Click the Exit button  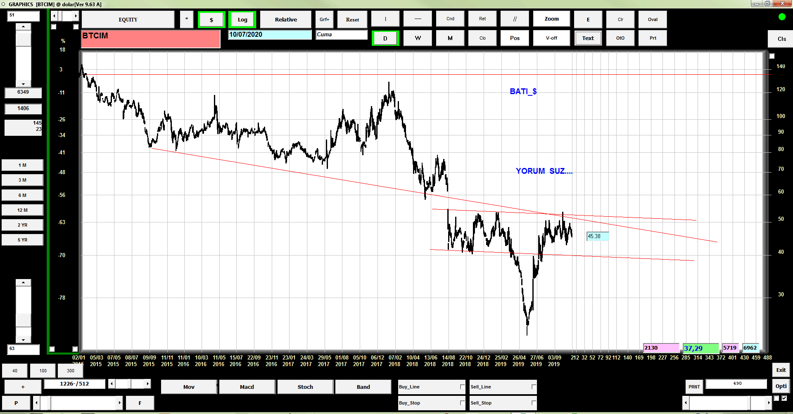(781, 370)
